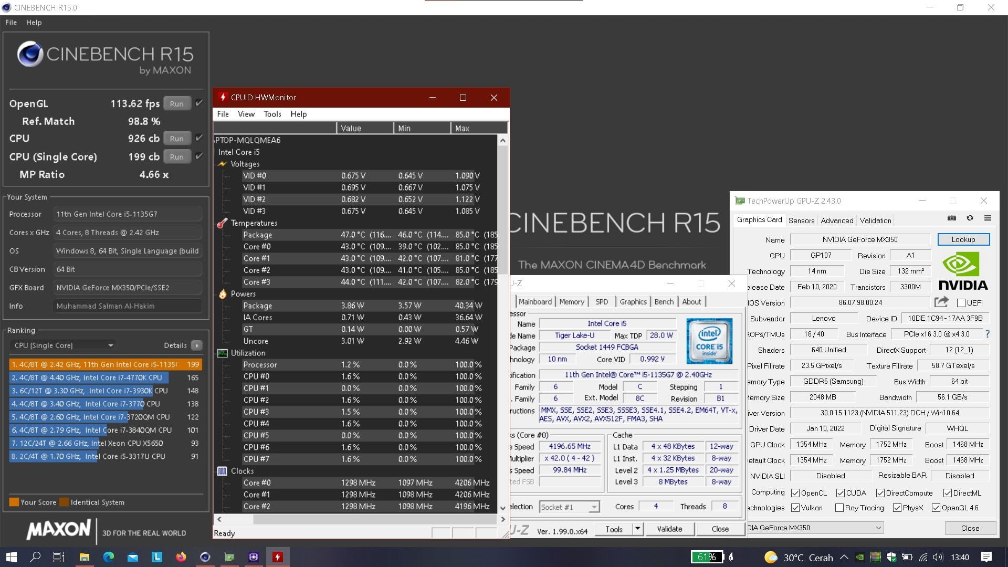The height and width of the screenshot is (567, 1008).
Task: Click the Lookup button in GPU-Z
Action: pos(963,239)
